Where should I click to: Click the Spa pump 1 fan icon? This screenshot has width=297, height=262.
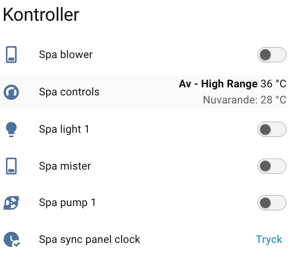pos(11,203)
